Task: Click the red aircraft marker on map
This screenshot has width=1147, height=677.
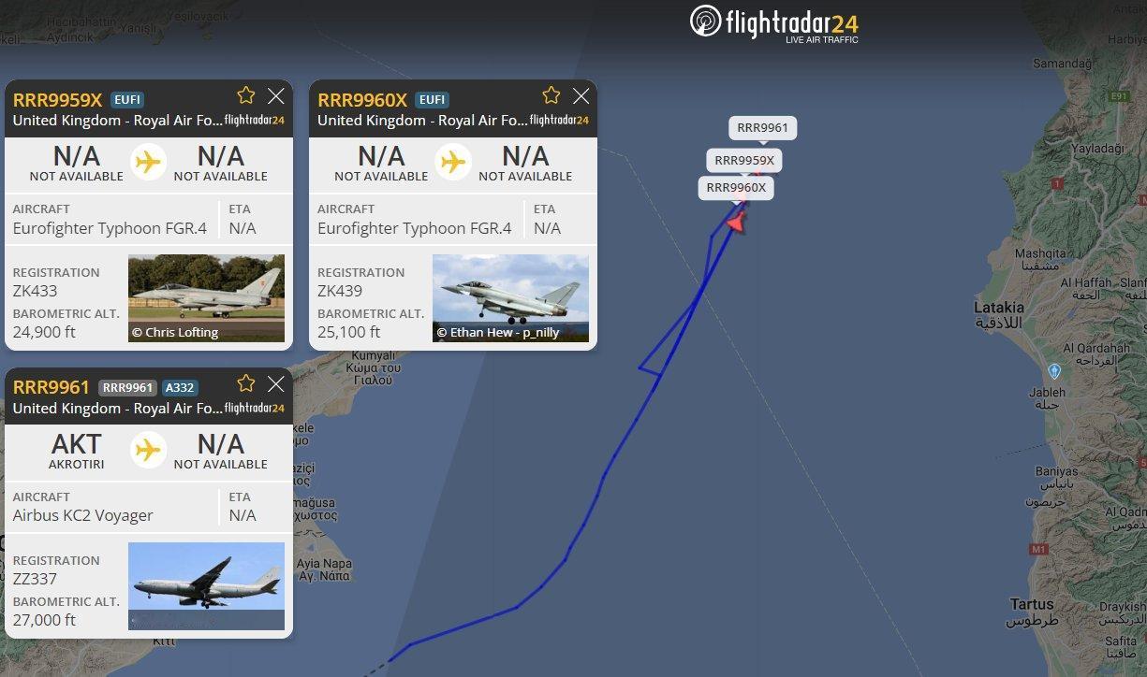Action: coord(738,222)
